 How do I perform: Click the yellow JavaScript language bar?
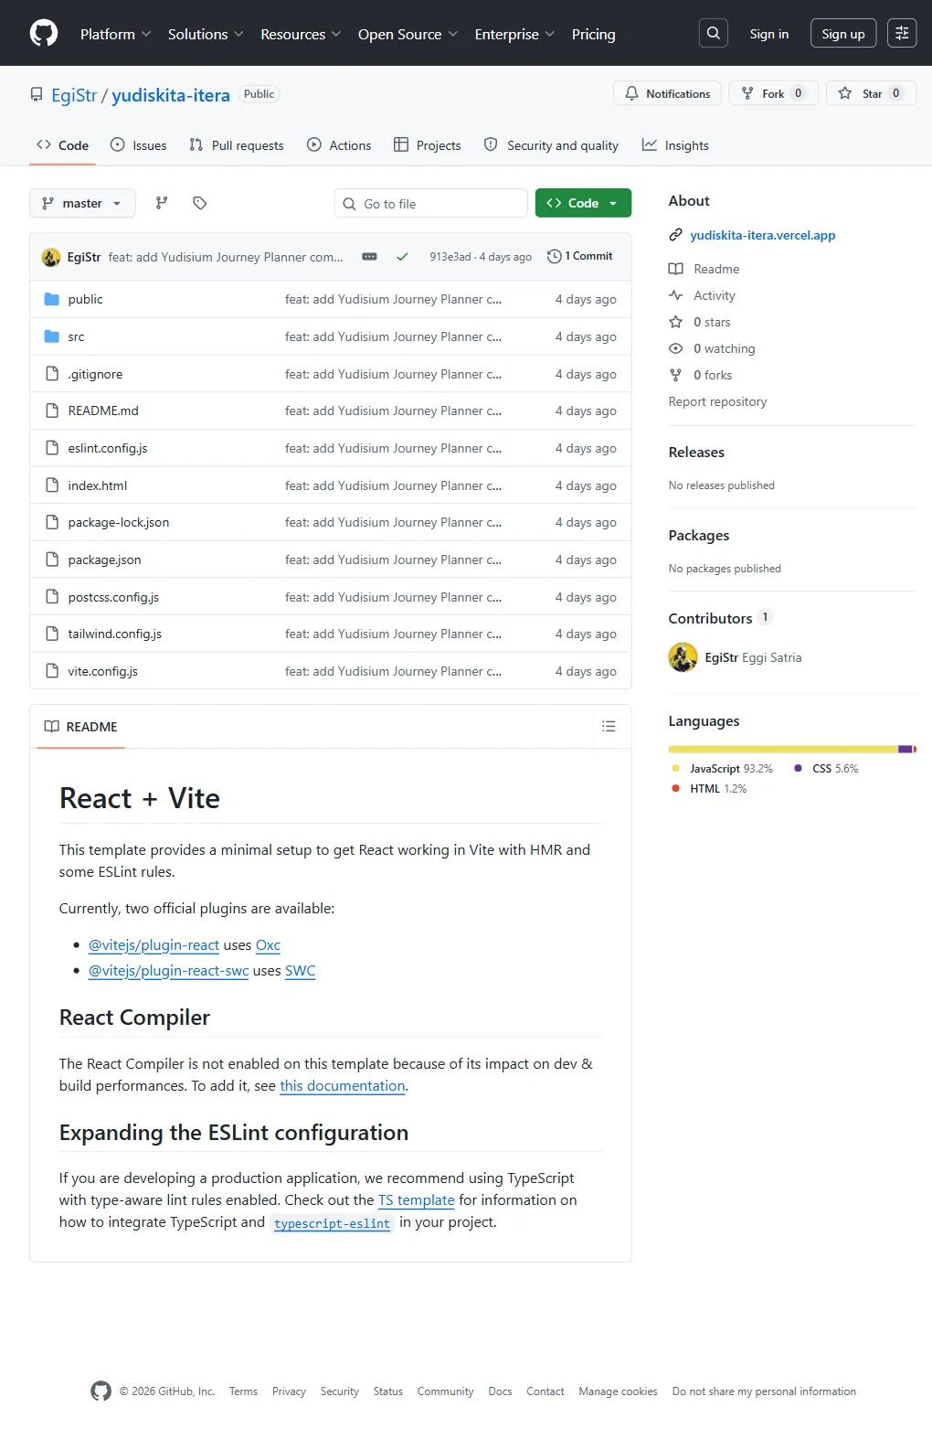(783, 750)
